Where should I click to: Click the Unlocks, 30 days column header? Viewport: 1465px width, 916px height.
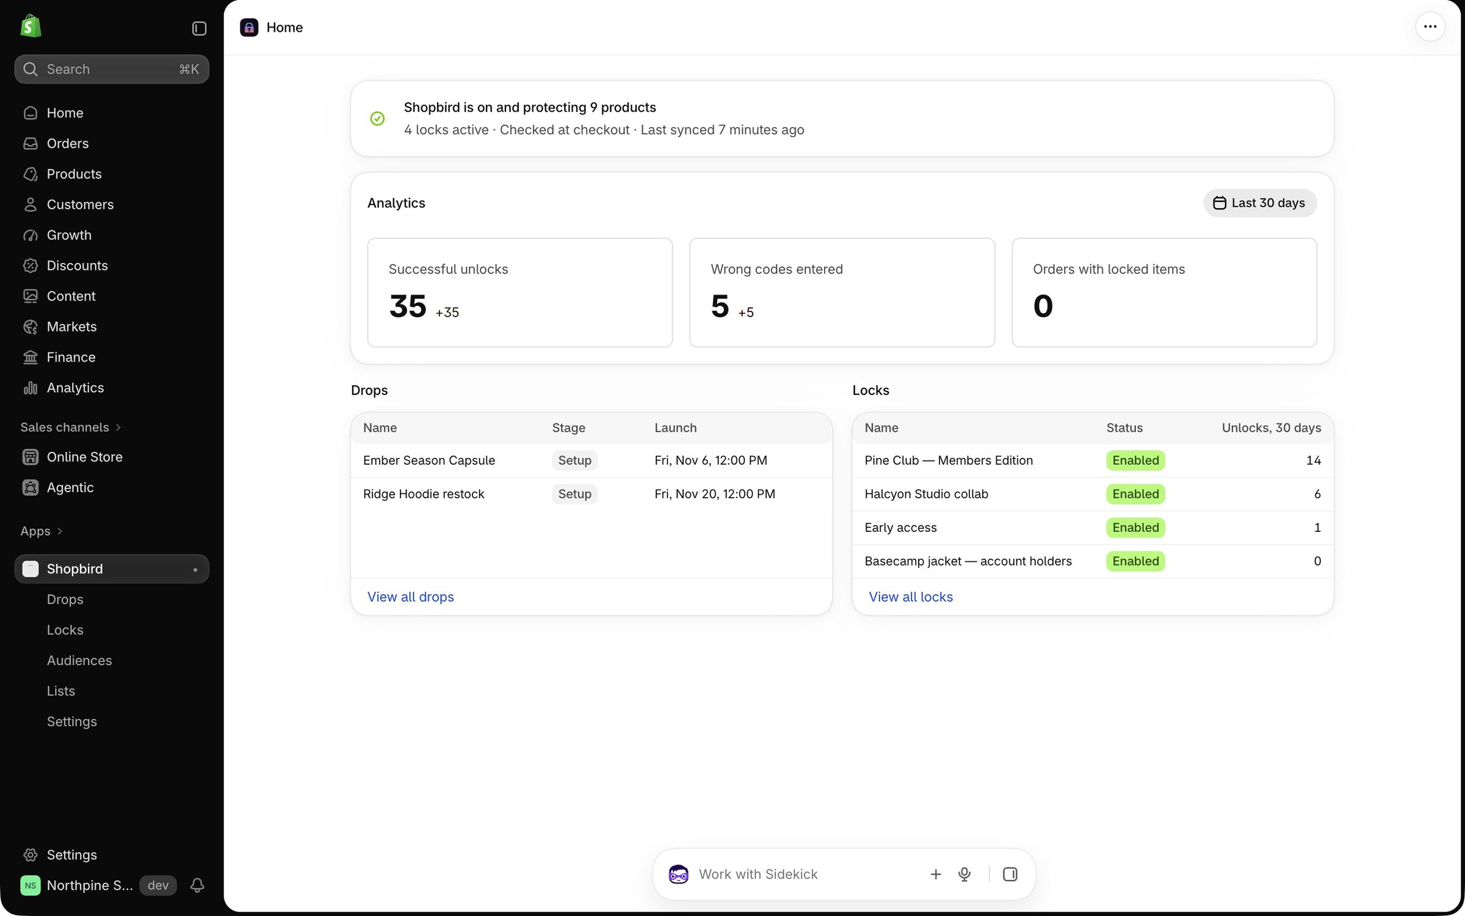pos(1271,428)
